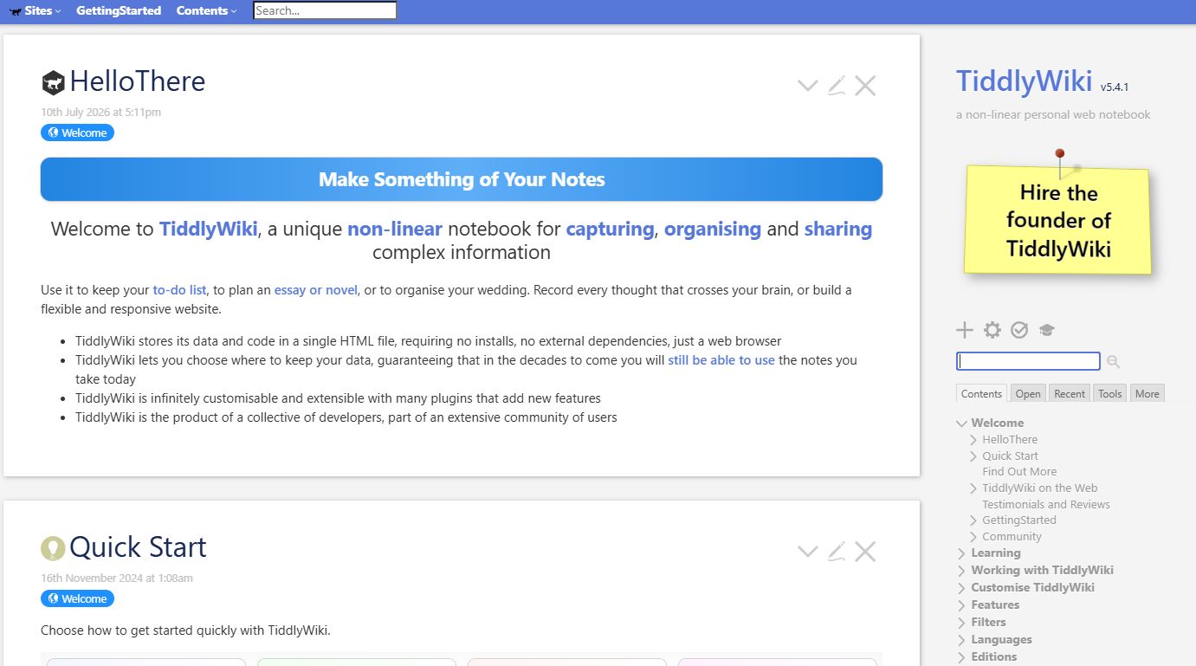Click the Quick Start lightbulb icon
The image size is (1196, 666).
pyautogui.click(x=53, y=548)
